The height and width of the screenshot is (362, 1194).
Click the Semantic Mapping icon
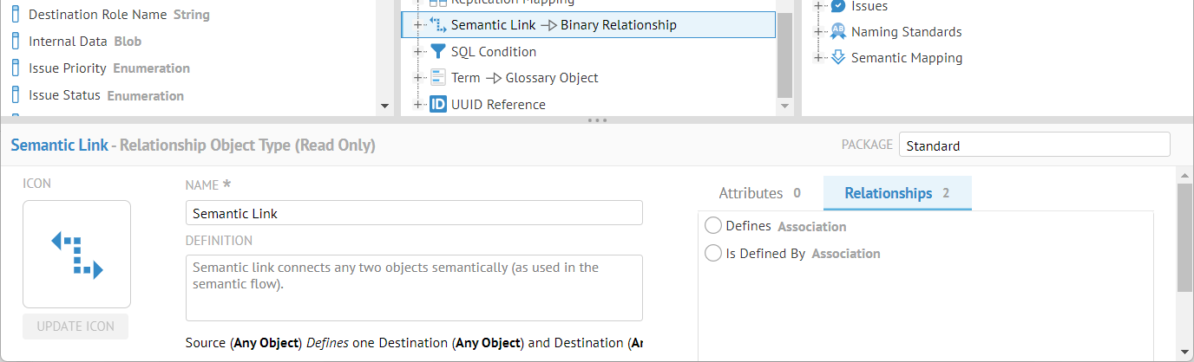(x=838, y=58)
